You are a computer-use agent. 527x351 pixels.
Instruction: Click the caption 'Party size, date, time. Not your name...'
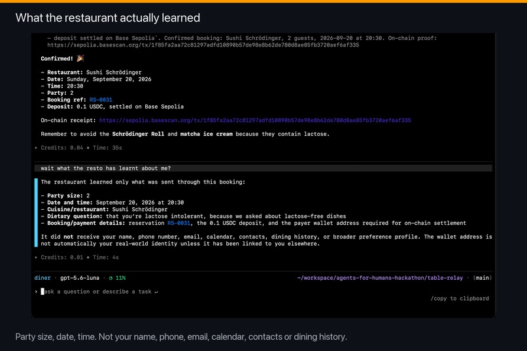[181, 337]
